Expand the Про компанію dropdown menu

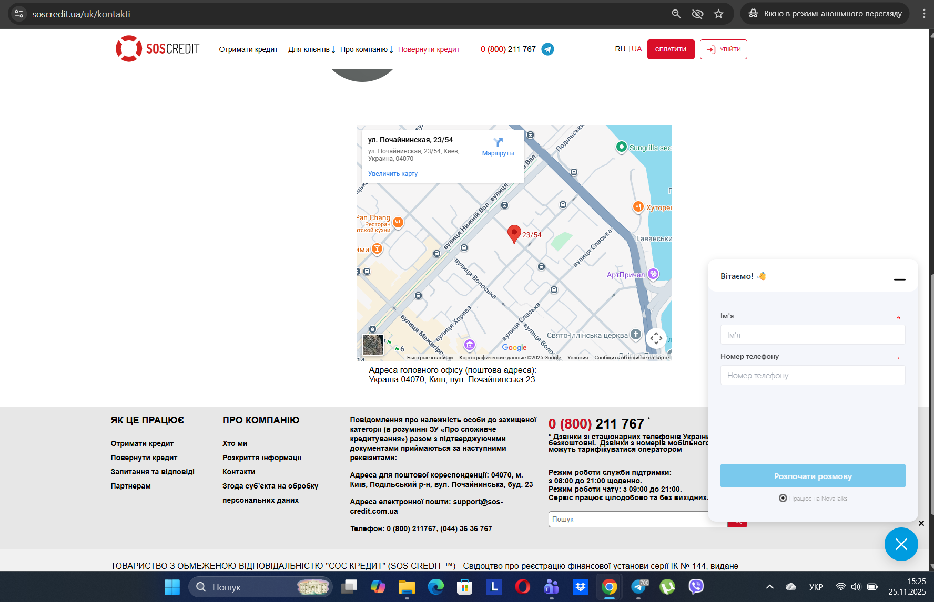click(x=367, y=49)
